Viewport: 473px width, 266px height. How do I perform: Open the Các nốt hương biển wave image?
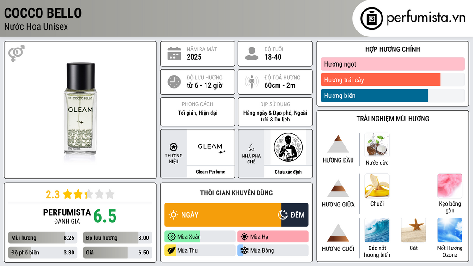[377, 230]
